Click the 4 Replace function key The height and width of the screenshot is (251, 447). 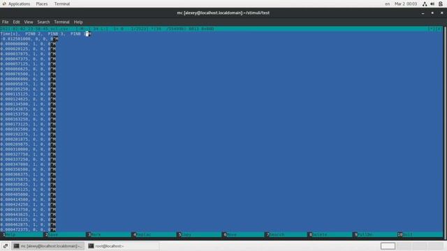pos(154,234)
